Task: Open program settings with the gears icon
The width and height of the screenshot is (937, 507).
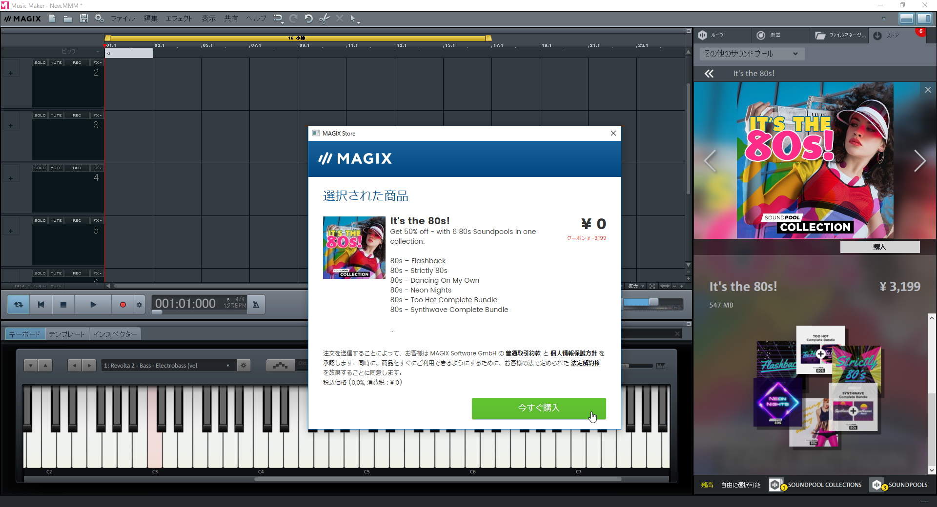Action: pos(99,19)
